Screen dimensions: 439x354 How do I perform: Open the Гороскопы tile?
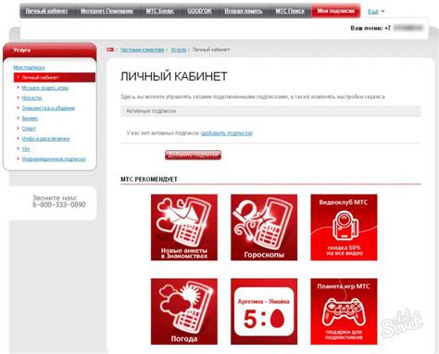(264, 227)
